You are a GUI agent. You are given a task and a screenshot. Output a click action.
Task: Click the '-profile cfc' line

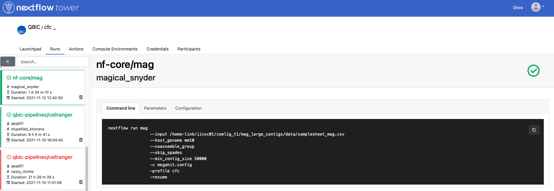[x=165, y=171]
